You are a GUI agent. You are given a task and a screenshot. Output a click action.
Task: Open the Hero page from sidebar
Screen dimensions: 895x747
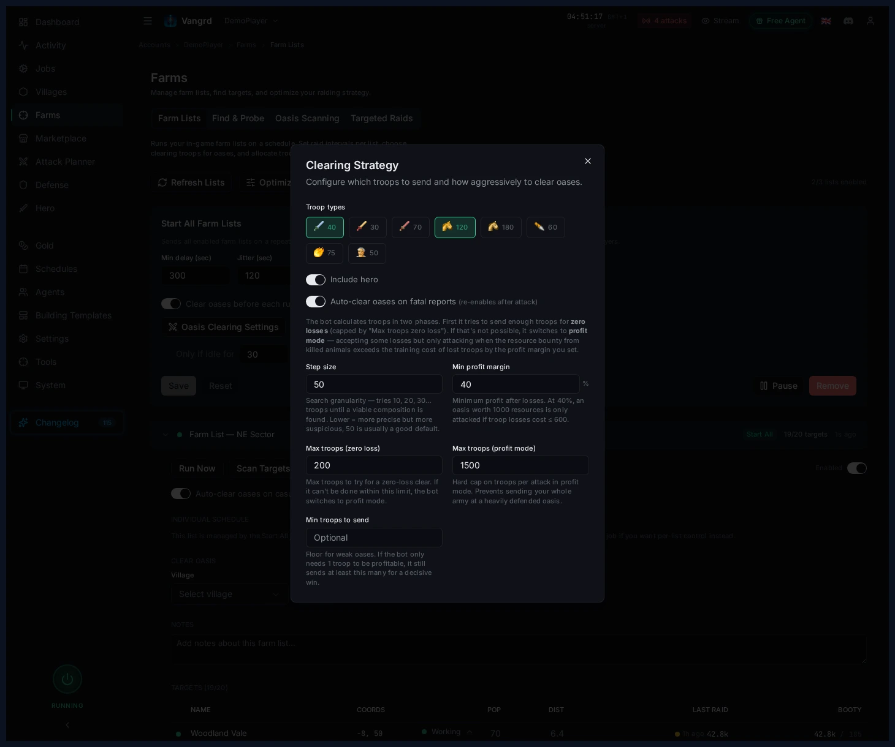pos(45,208)
